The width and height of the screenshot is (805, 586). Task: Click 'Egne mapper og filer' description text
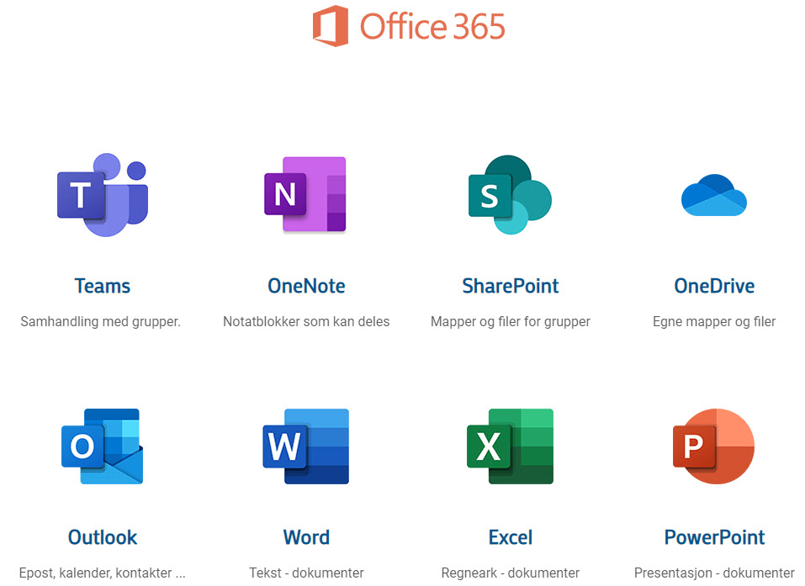pos(714,321)
